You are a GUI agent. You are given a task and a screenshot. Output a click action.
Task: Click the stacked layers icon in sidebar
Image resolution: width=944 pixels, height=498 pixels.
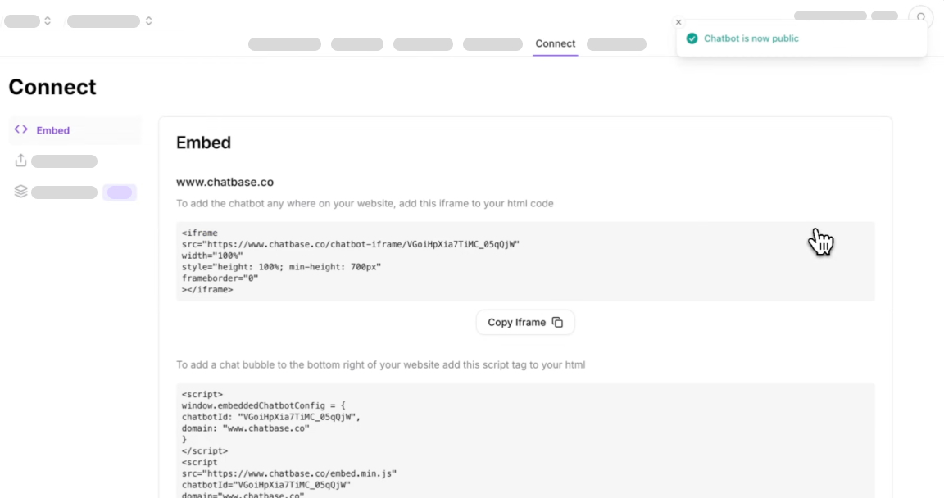[x=21, y=192]
